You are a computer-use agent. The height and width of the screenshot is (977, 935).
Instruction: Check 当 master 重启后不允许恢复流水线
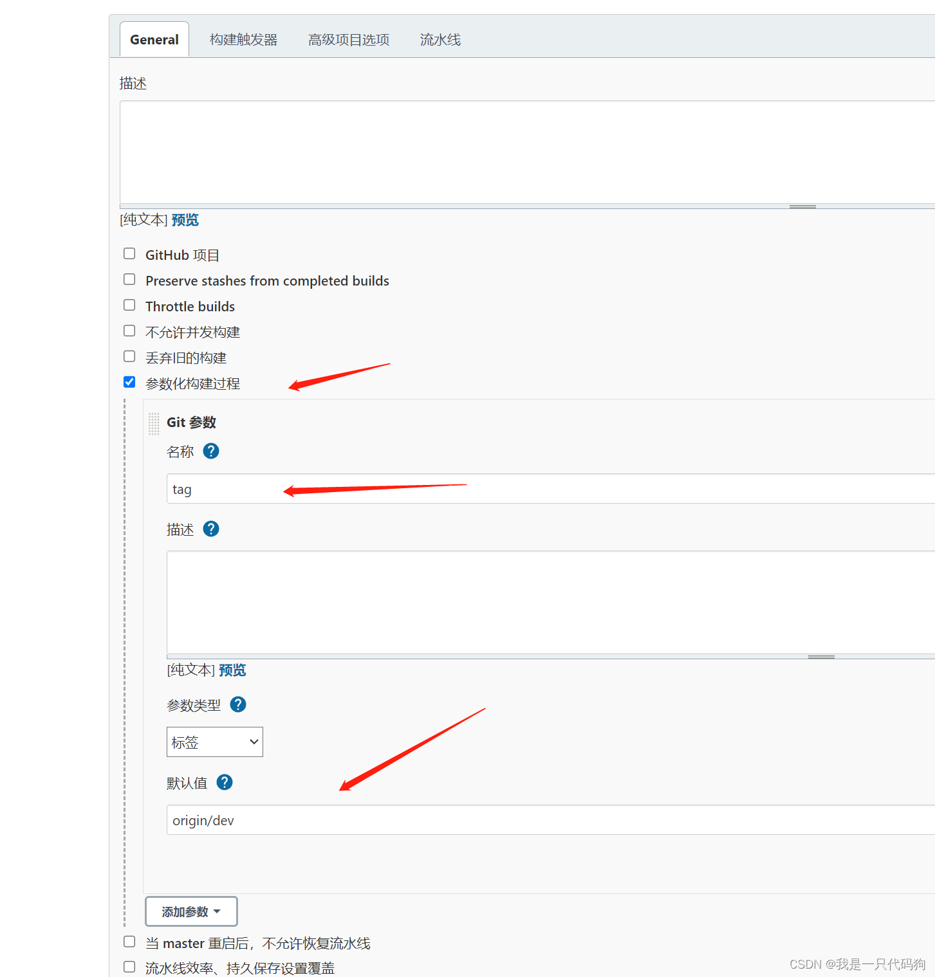tap(129, 941)
